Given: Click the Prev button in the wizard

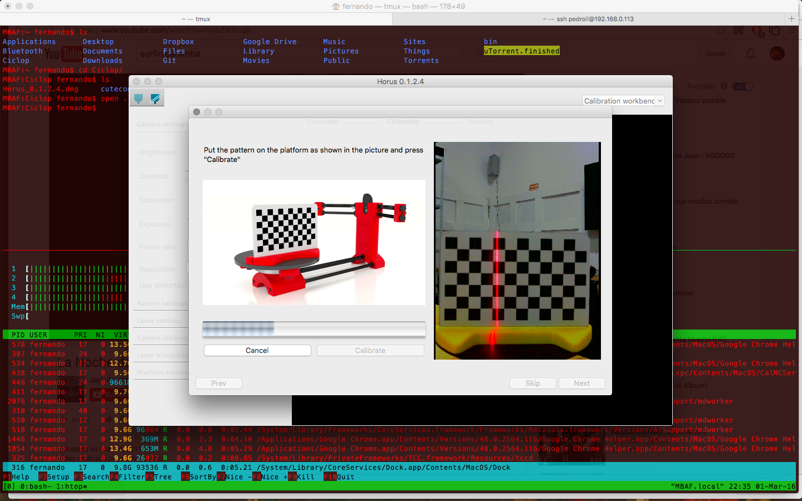Looking at the screenshot, I should click(219, 383).
